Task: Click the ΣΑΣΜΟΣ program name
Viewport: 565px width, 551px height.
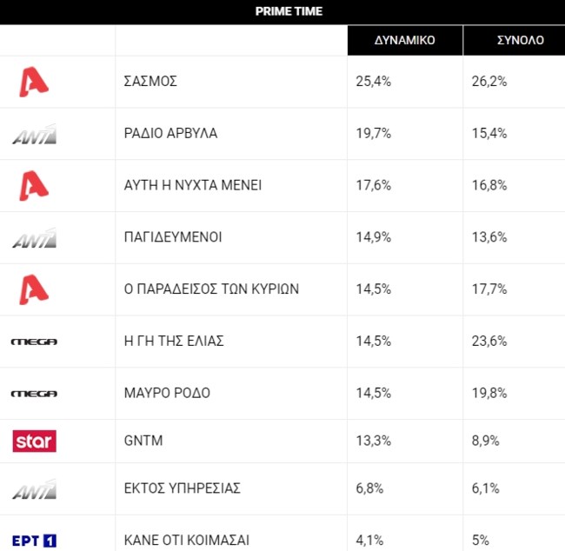Action: click(x=151, y=82)
